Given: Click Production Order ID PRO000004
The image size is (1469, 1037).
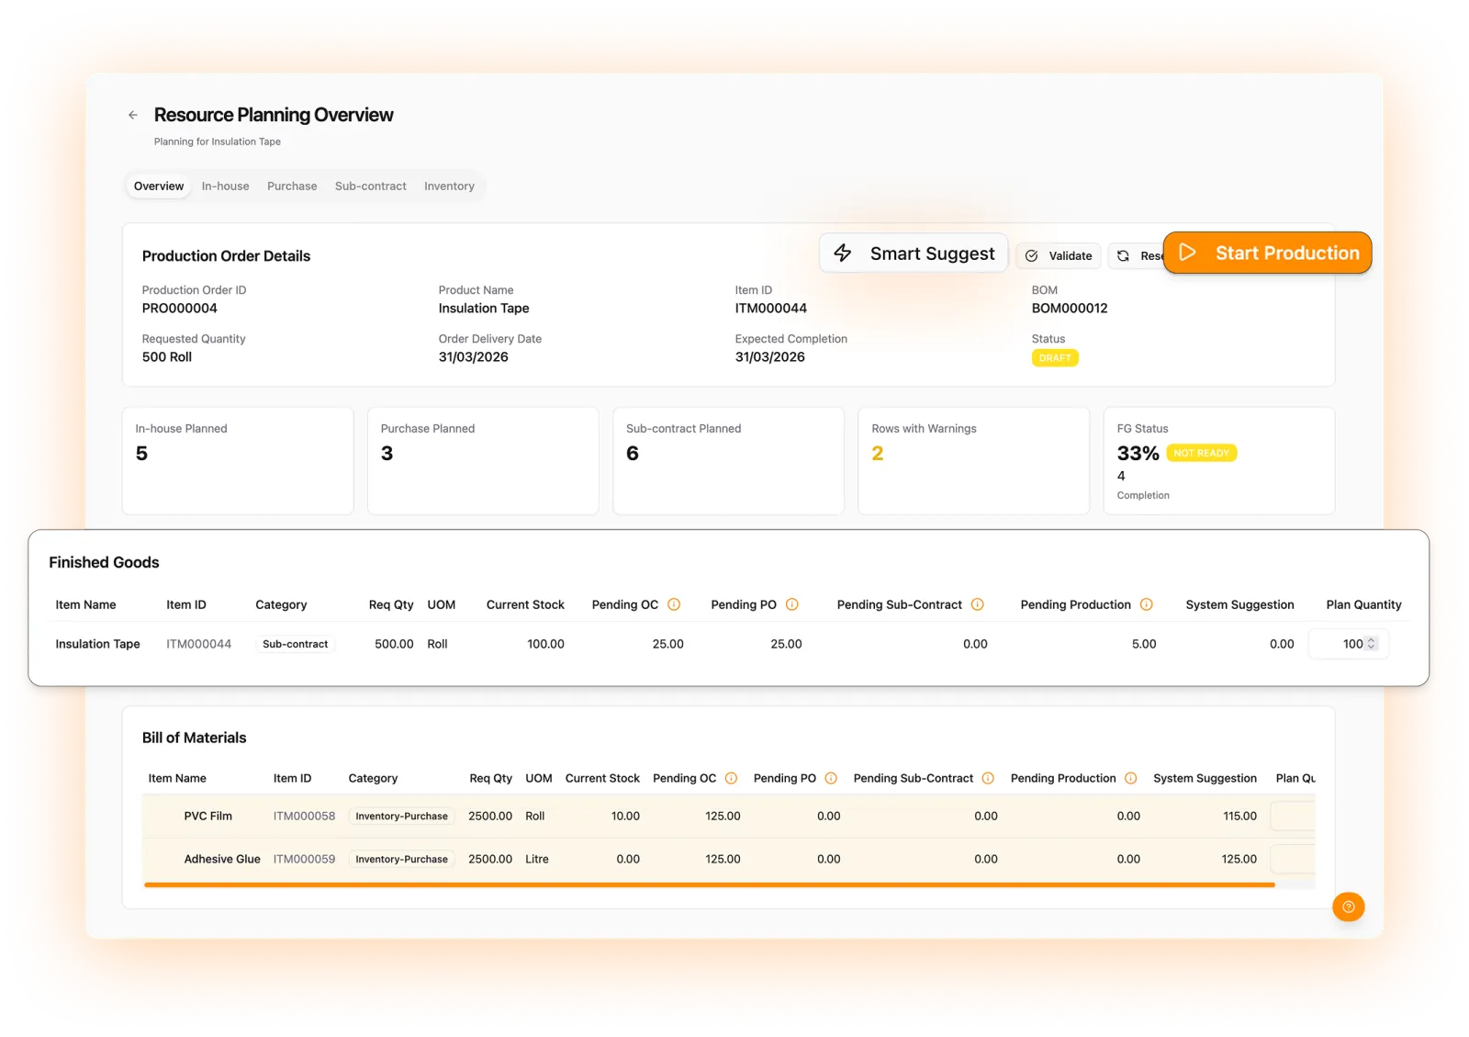Looking at the screenshot, I should pos(180,309).
